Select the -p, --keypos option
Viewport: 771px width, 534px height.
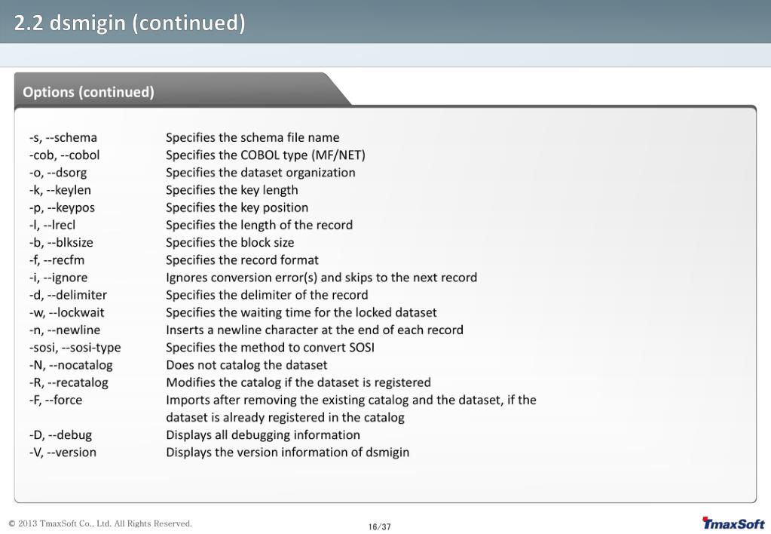click(x=62, y=207)
